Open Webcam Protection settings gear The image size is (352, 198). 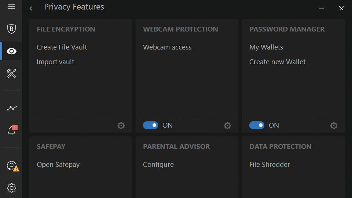point(227,125)
